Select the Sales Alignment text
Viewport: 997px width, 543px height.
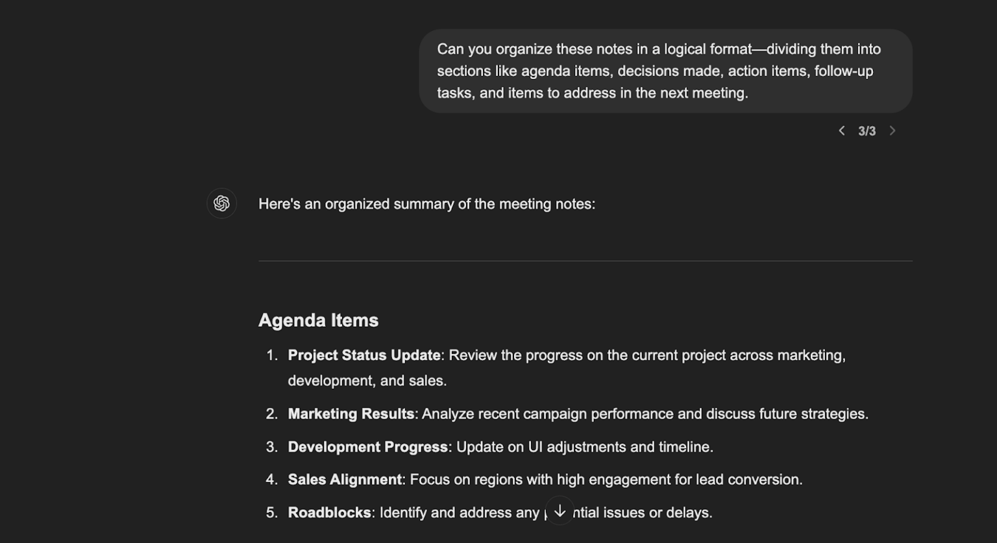545,479
